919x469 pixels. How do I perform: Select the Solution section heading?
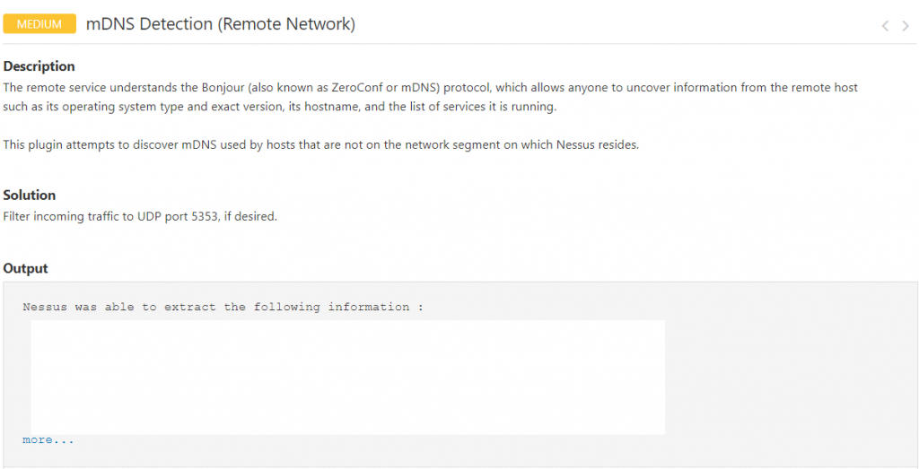pos(30,195)
